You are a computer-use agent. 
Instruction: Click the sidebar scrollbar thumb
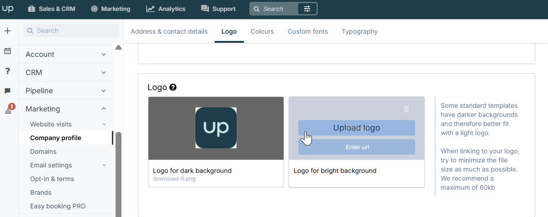pyautogui.click(x=119, y=174)
